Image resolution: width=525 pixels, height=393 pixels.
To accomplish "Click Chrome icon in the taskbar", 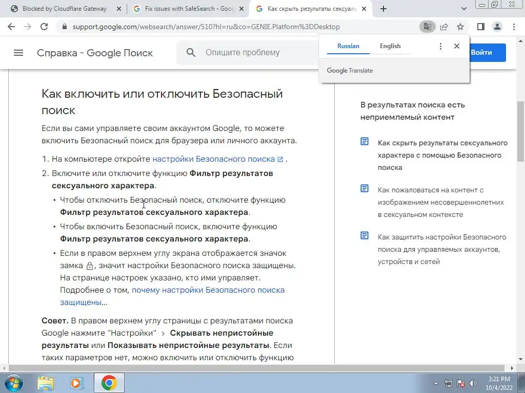I will pyautogui.click(x=109, y=383).
